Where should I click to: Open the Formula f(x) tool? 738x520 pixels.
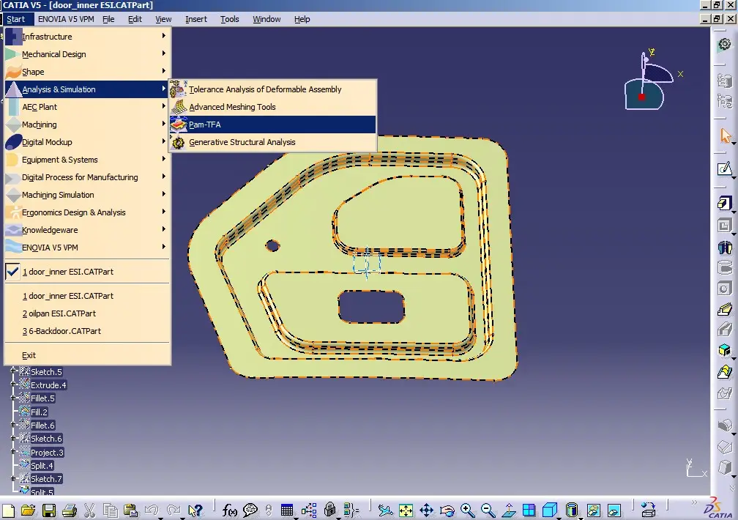pos(230,510)
